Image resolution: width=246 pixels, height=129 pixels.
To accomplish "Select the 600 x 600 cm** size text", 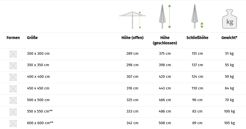I will tap(40, 123).
